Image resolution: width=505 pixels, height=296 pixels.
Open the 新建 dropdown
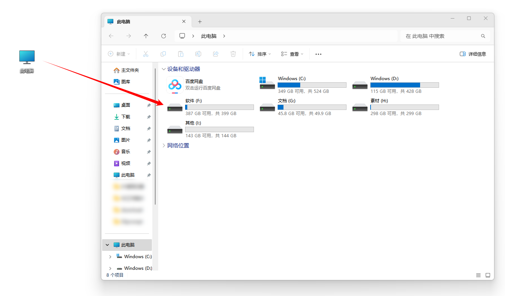pos(119,54)
